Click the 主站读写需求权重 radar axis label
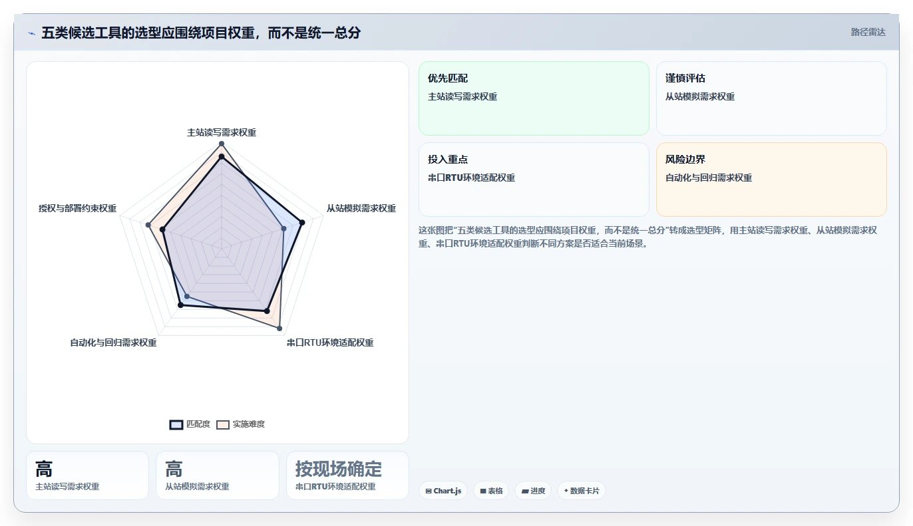 pos(222,132)
